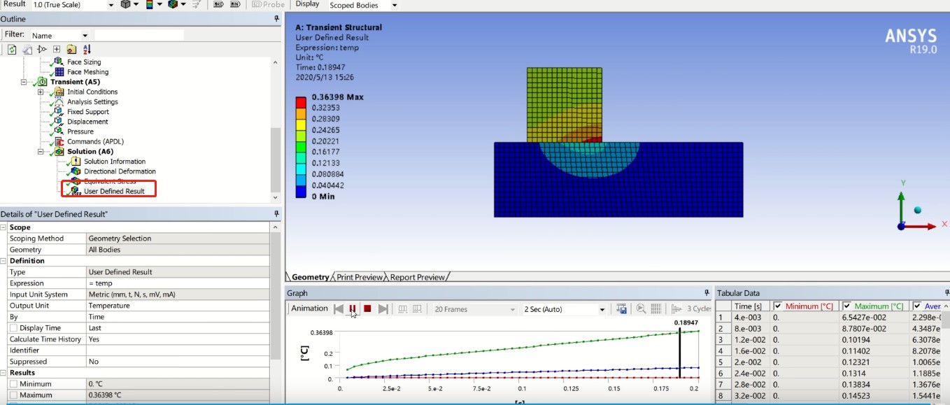
Task: Click the graph grid columns icon
Action: tap(656, 308)
